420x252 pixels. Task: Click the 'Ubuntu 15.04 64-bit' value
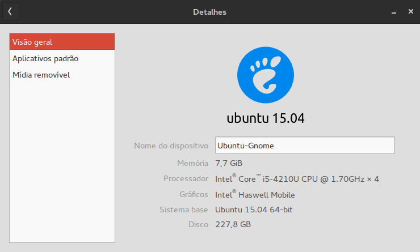(254, 210)
